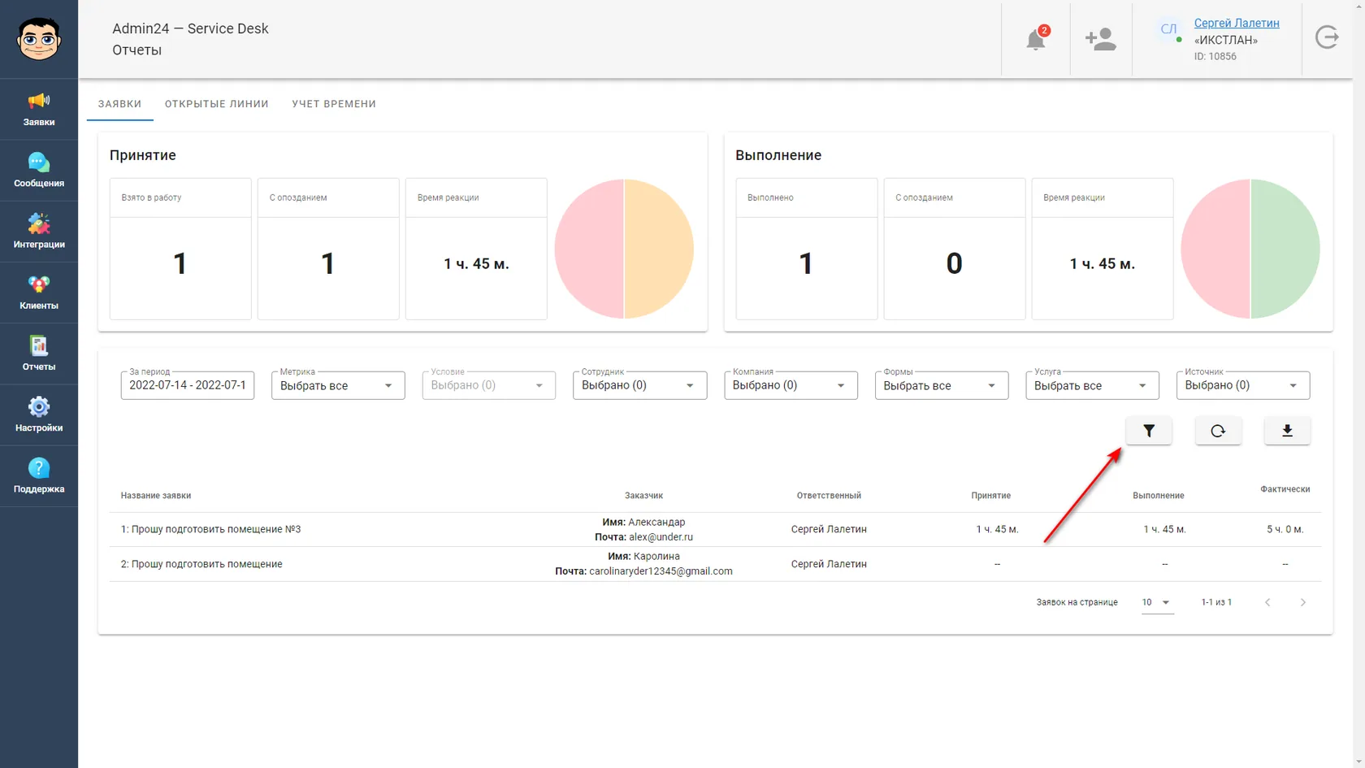Image resolution: width=1365 pixels, height=768 pixels.
Task: Expand the Метрика dropdown
Action: 338,385
